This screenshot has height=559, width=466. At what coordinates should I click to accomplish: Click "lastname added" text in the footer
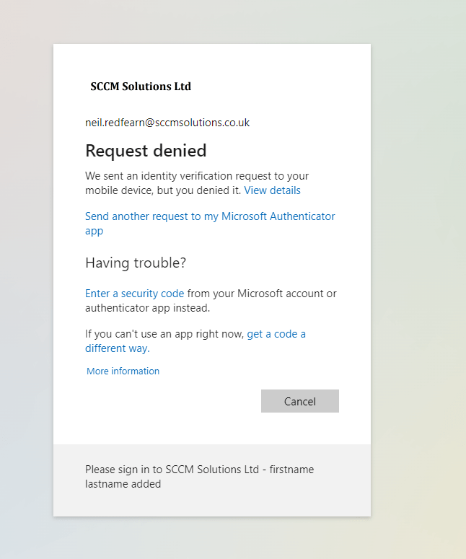(x=123, y=485)
